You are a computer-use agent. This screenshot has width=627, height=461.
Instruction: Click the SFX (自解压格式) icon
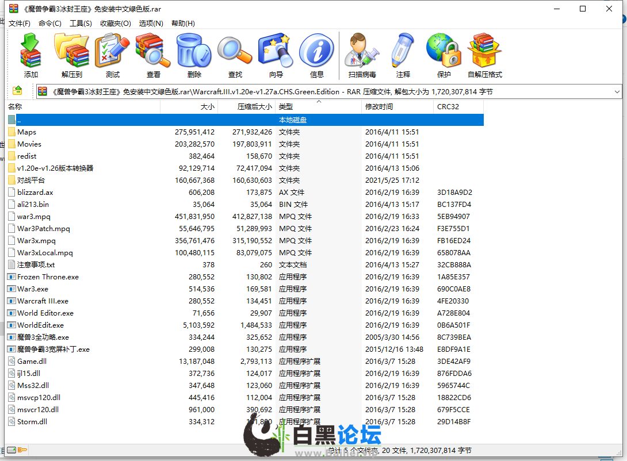485,51
